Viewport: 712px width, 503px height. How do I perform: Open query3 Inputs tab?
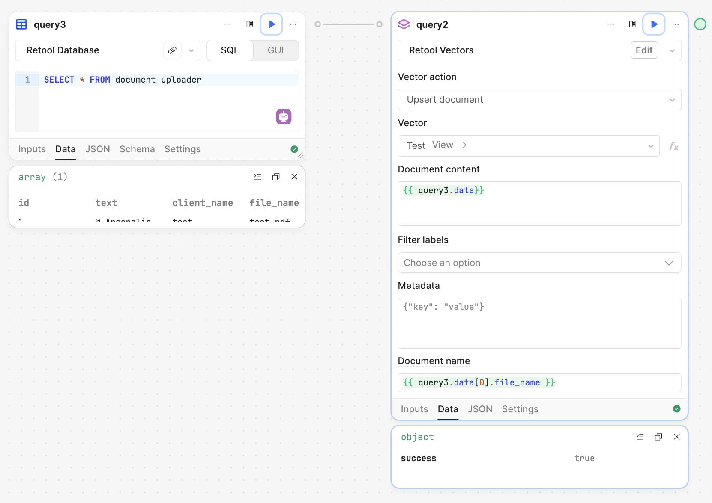32,149
